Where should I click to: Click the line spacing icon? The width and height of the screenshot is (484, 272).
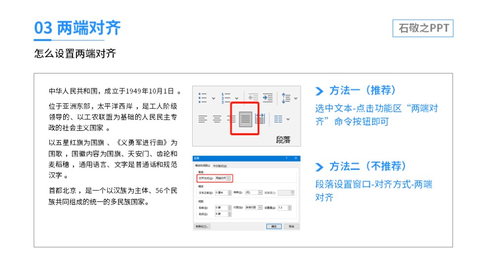click(x=286, y=98)
